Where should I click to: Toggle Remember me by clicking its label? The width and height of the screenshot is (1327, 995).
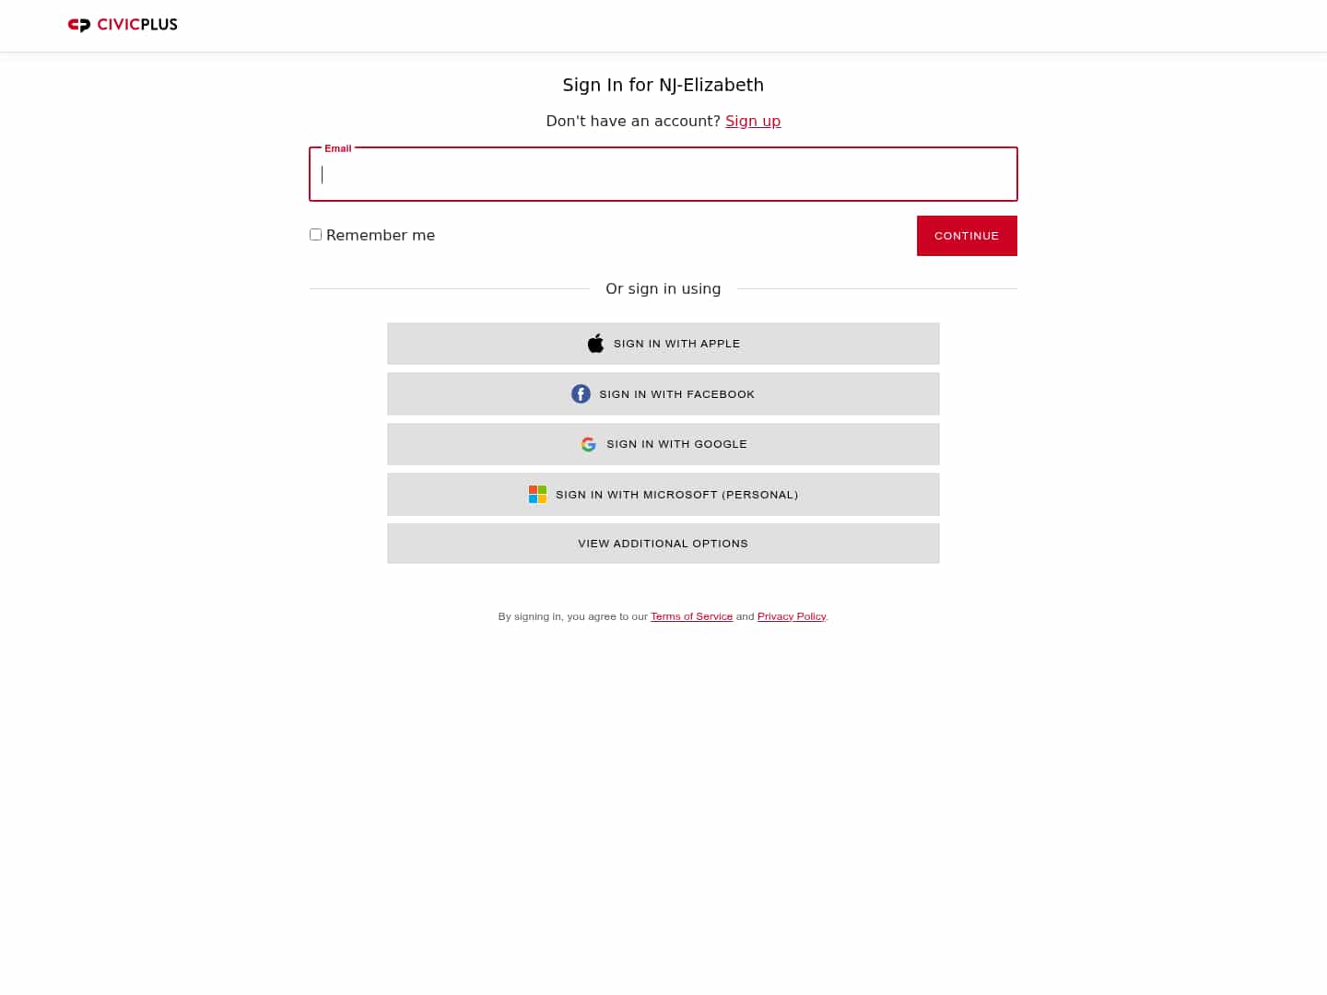(381, 235)
